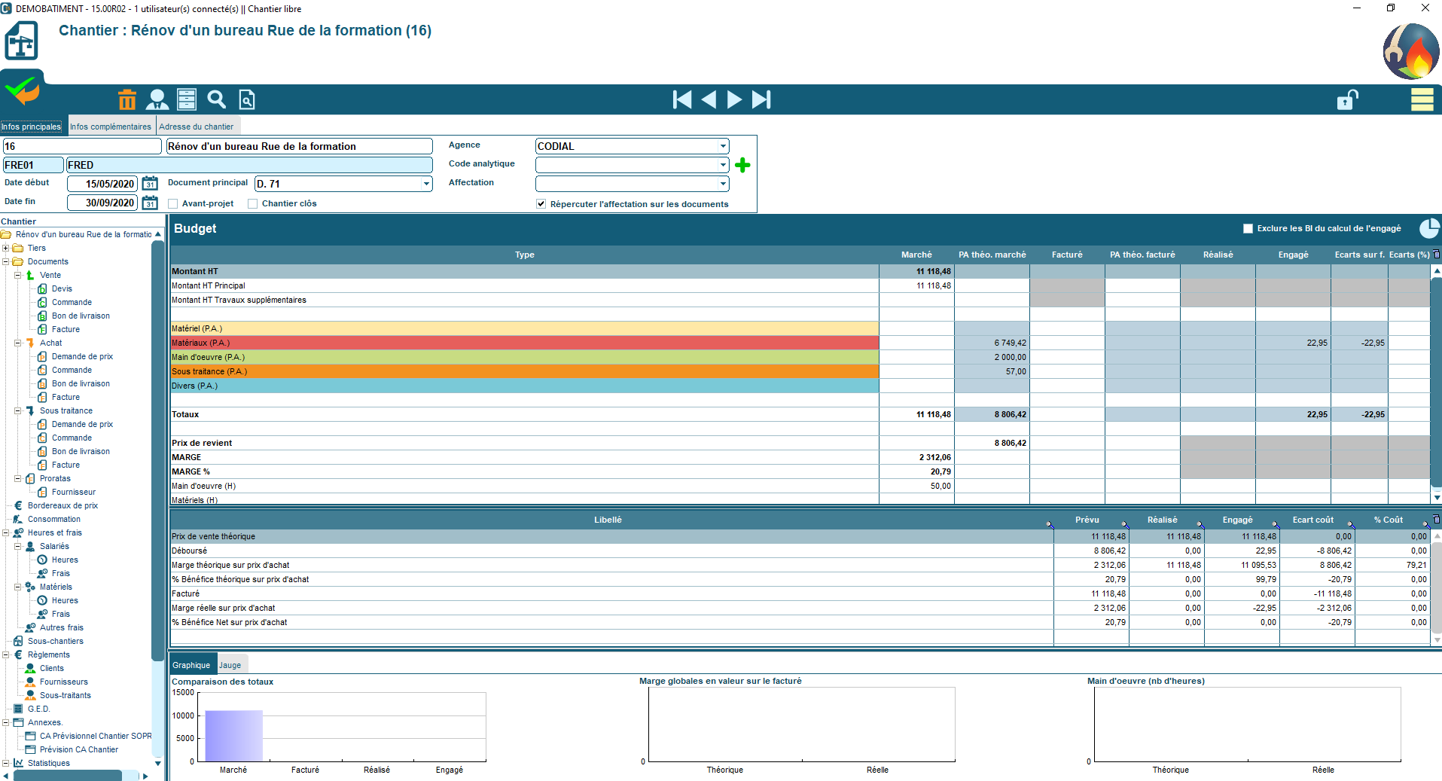Tick the Chantier clôs checkbox
Screen dimensions: 1442x781
point(253,204)
